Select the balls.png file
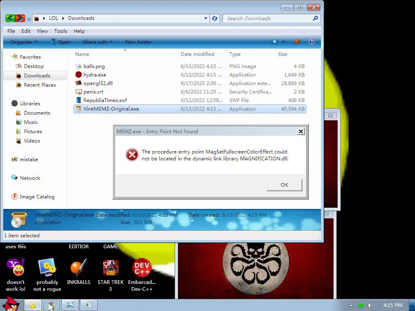This screenshot has width=415, height=311. [190, 66]
